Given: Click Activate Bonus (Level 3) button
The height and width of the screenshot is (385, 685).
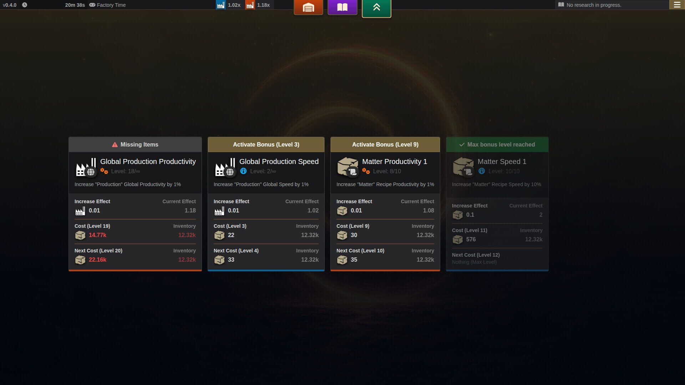Looking at the screenshot, I should coord(266,144).
